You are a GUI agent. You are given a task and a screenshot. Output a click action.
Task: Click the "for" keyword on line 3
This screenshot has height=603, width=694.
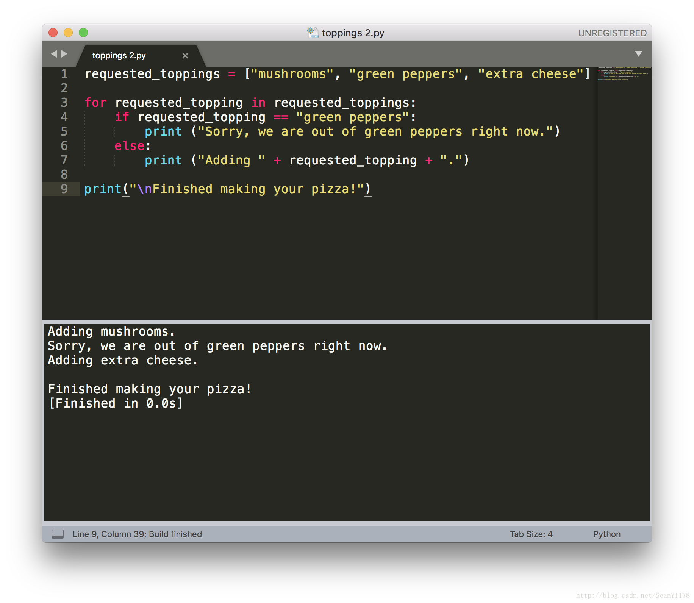tap(95, 103)
